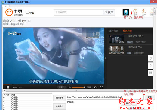Enter fullscreen mode
This screenshot has height=111, width=157.
click(101, 87)
